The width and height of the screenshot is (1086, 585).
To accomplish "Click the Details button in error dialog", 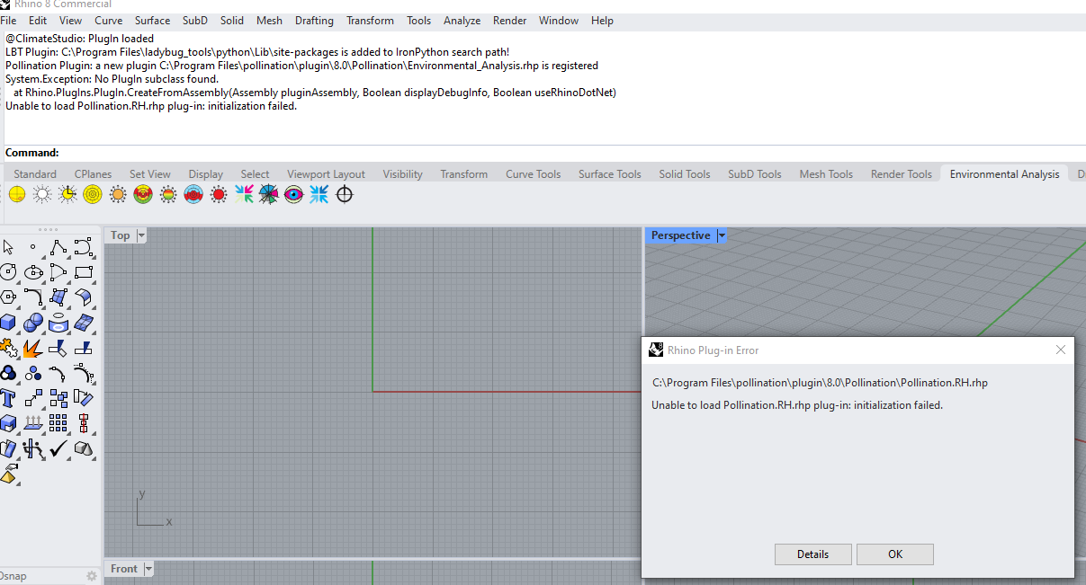I will [812, 554].
